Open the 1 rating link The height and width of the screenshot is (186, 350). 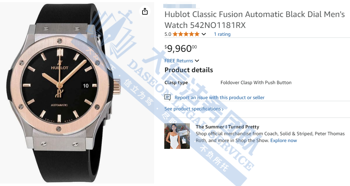click(x=222, y=34)
